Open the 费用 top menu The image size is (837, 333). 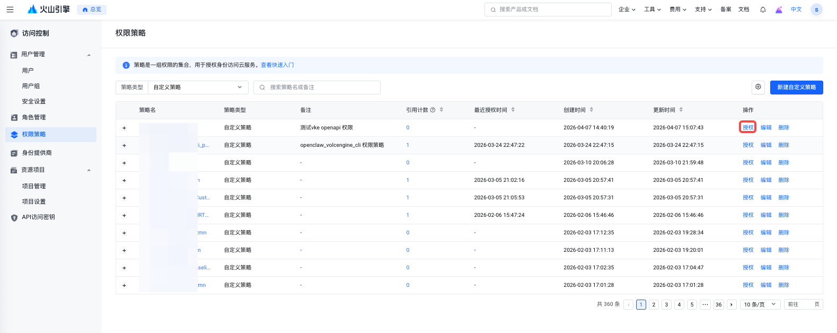tap(678, 10)
